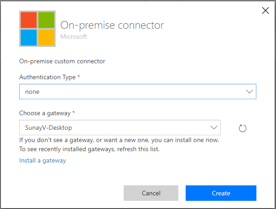
Task: Expand the chevron beside the 'none' value
Action: [x=250, y=92]
